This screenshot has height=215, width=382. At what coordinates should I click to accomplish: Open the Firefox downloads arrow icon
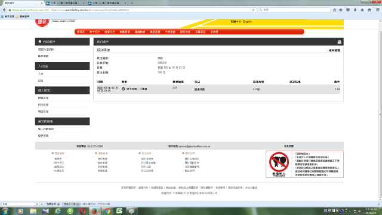(355, 10)
